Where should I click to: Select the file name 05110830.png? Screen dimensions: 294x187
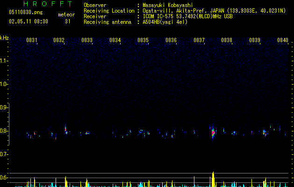coord(26,12)
